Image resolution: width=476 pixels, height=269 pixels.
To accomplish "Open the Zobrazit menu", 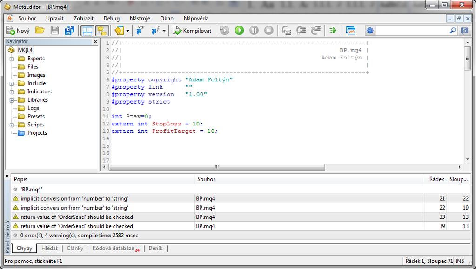I will (83, 18).
